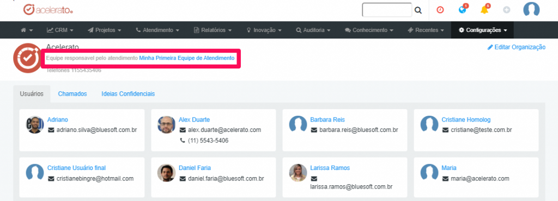Image resolution: width=558 pixels, height=201 pixels.
Task: Click phone number (11) 5543-5406
Action: (x=208, y=141)
